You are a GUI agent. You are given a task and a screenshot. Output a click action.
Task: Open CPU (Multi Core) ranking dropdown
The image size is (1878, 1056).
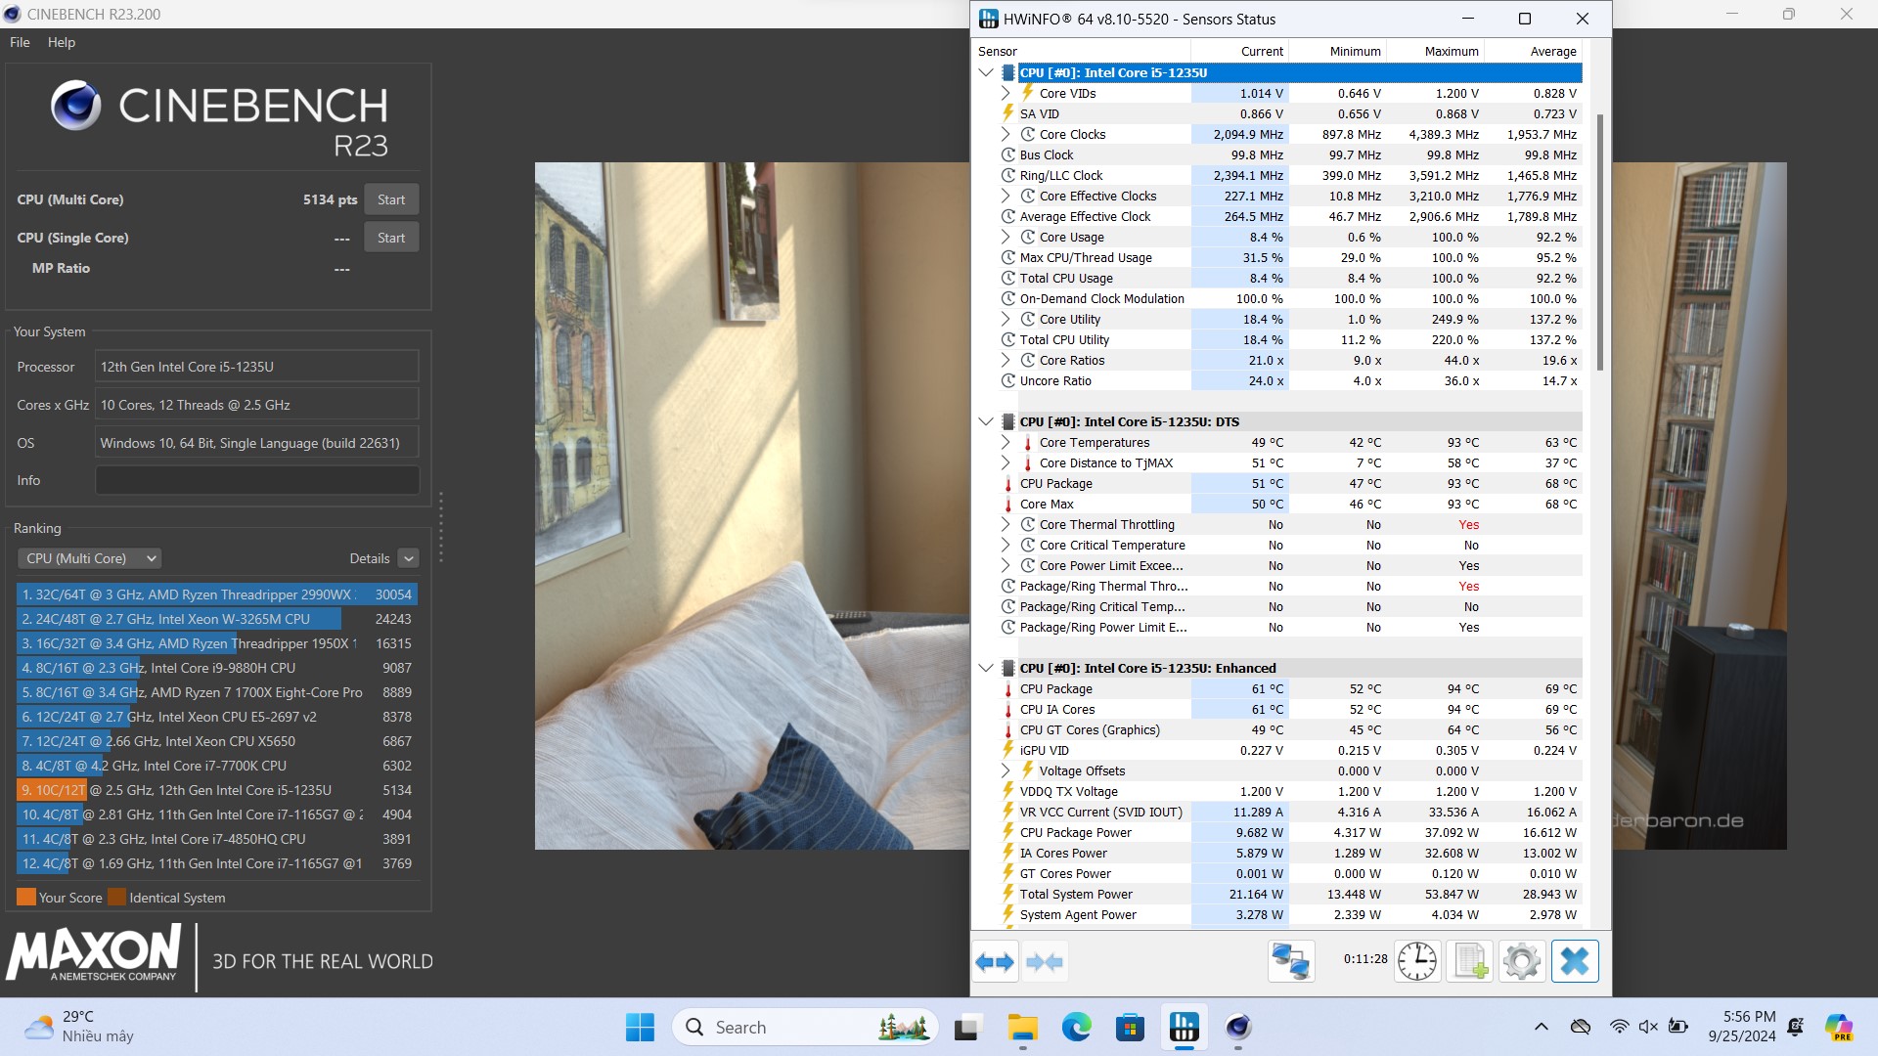click(89, 558)
